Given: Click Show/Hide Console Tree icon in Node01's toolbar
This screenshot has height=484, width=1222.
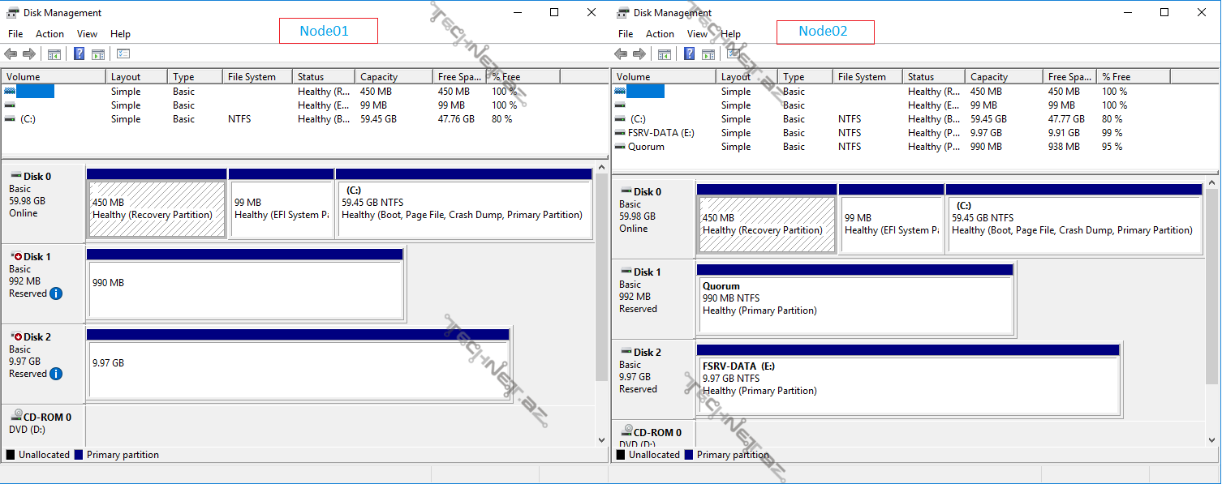Looking at the screenshot, I should pos(54,54).
